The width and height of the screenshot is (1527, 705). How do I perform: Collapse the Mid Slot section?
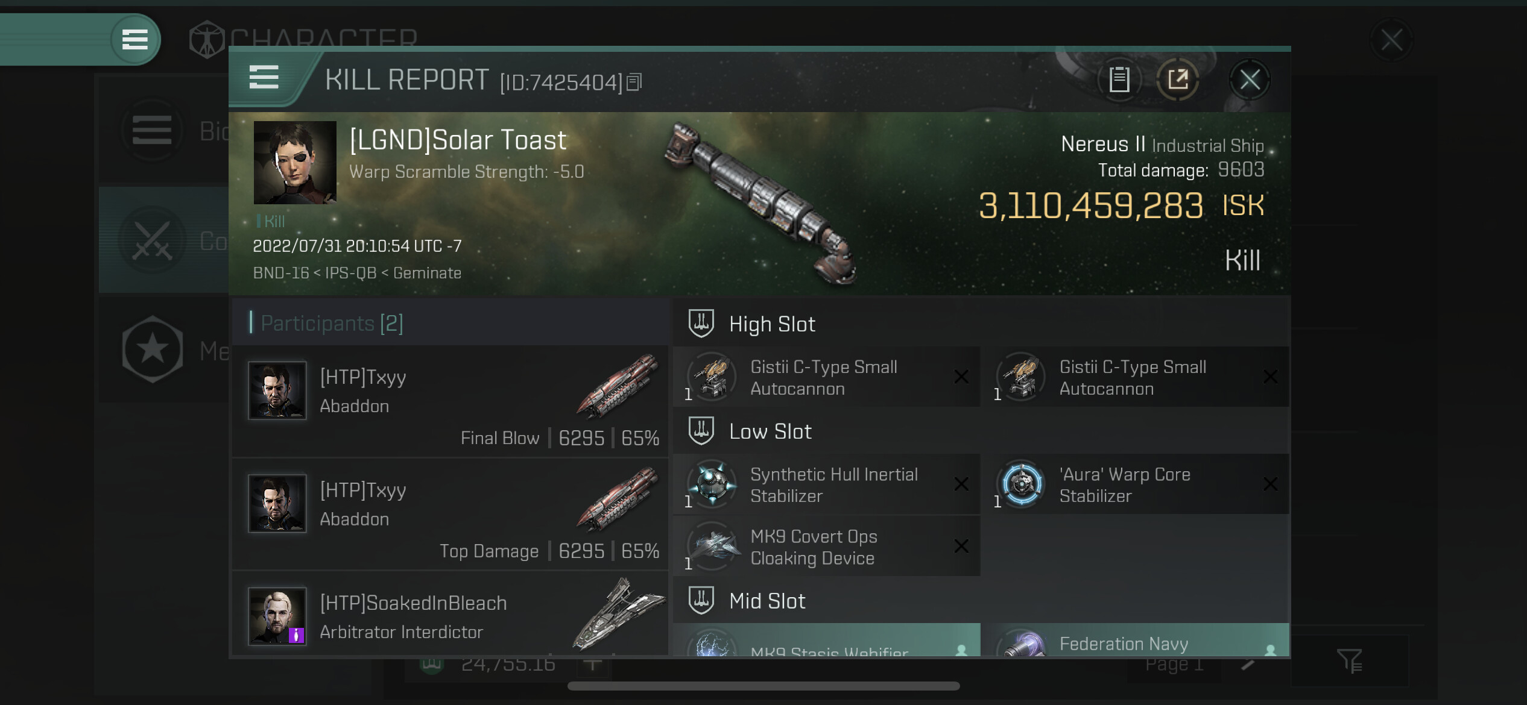click(x=701, y=600)
